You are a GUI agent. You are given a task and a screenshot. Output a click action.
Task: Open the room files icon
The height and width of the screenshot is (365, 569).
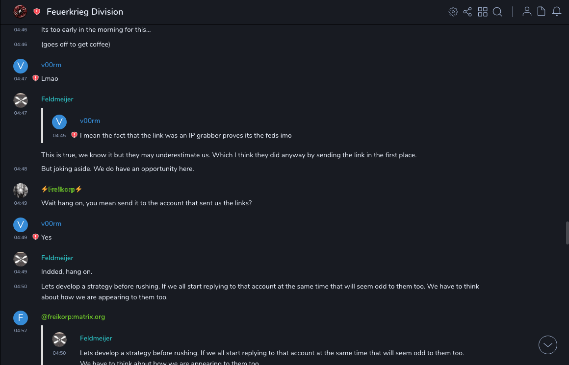click(x=542, y=12)
